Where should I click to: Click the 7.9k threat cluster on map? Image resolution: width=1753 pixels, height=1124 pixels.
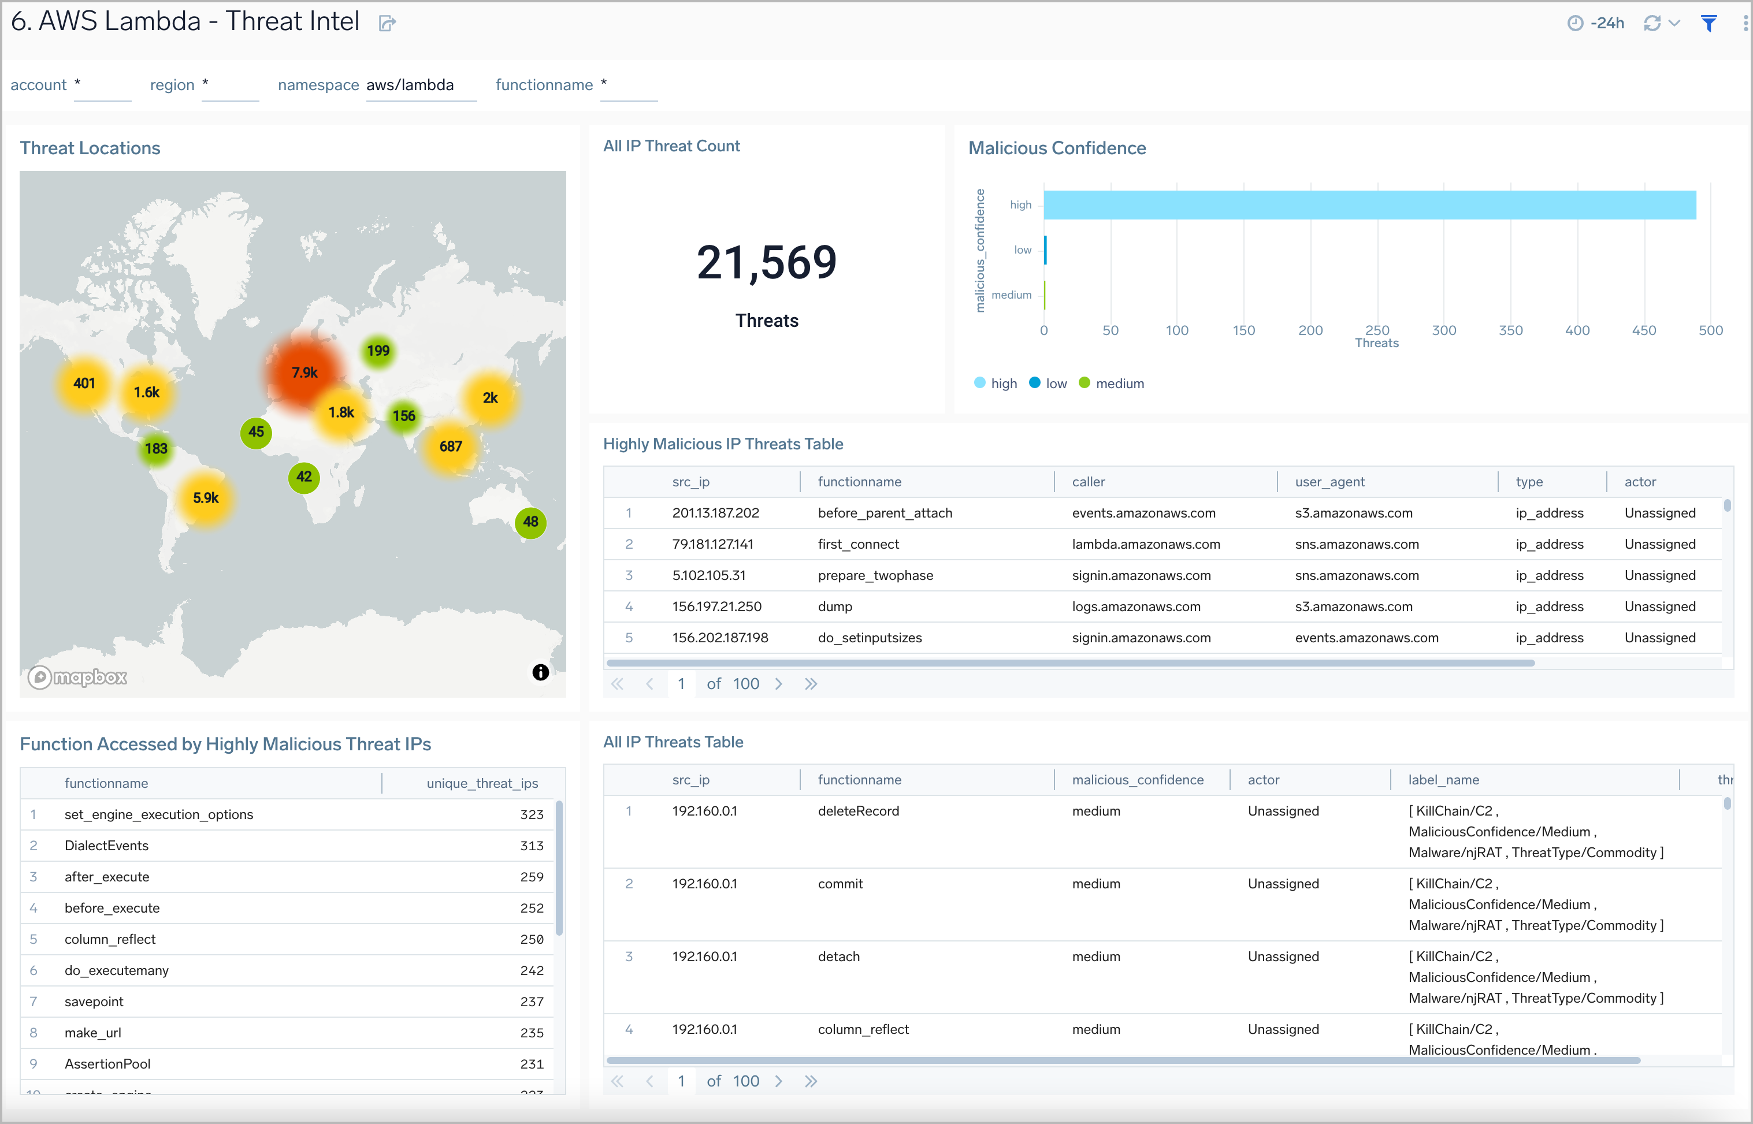pos(304,372)
